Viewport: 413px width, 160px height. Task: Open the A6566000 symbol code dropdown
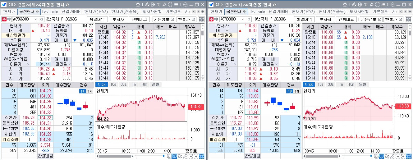coord(36,19)
